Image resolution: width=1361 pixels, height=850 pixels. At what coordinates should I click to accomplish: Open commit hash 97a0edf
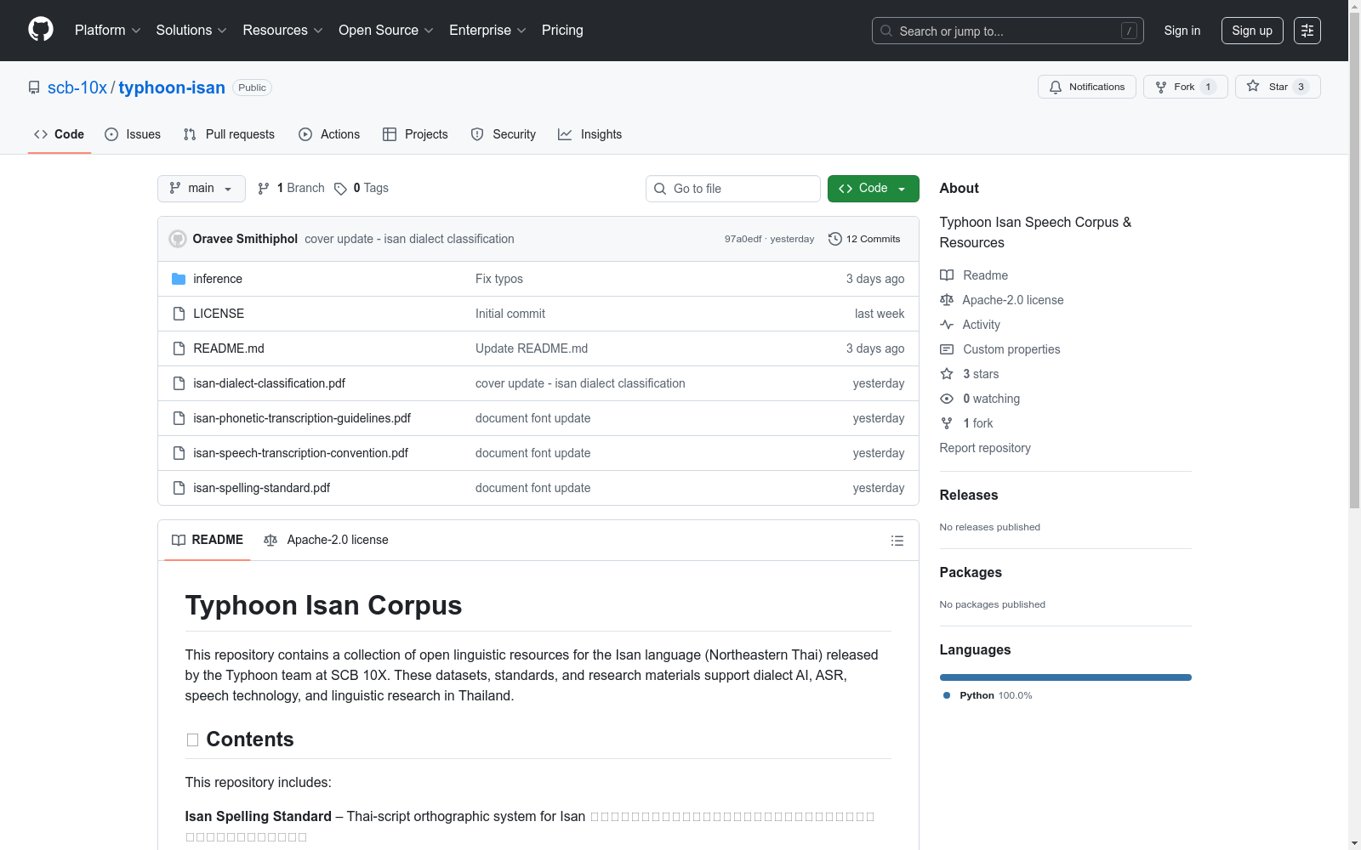(x=743, y=239)
